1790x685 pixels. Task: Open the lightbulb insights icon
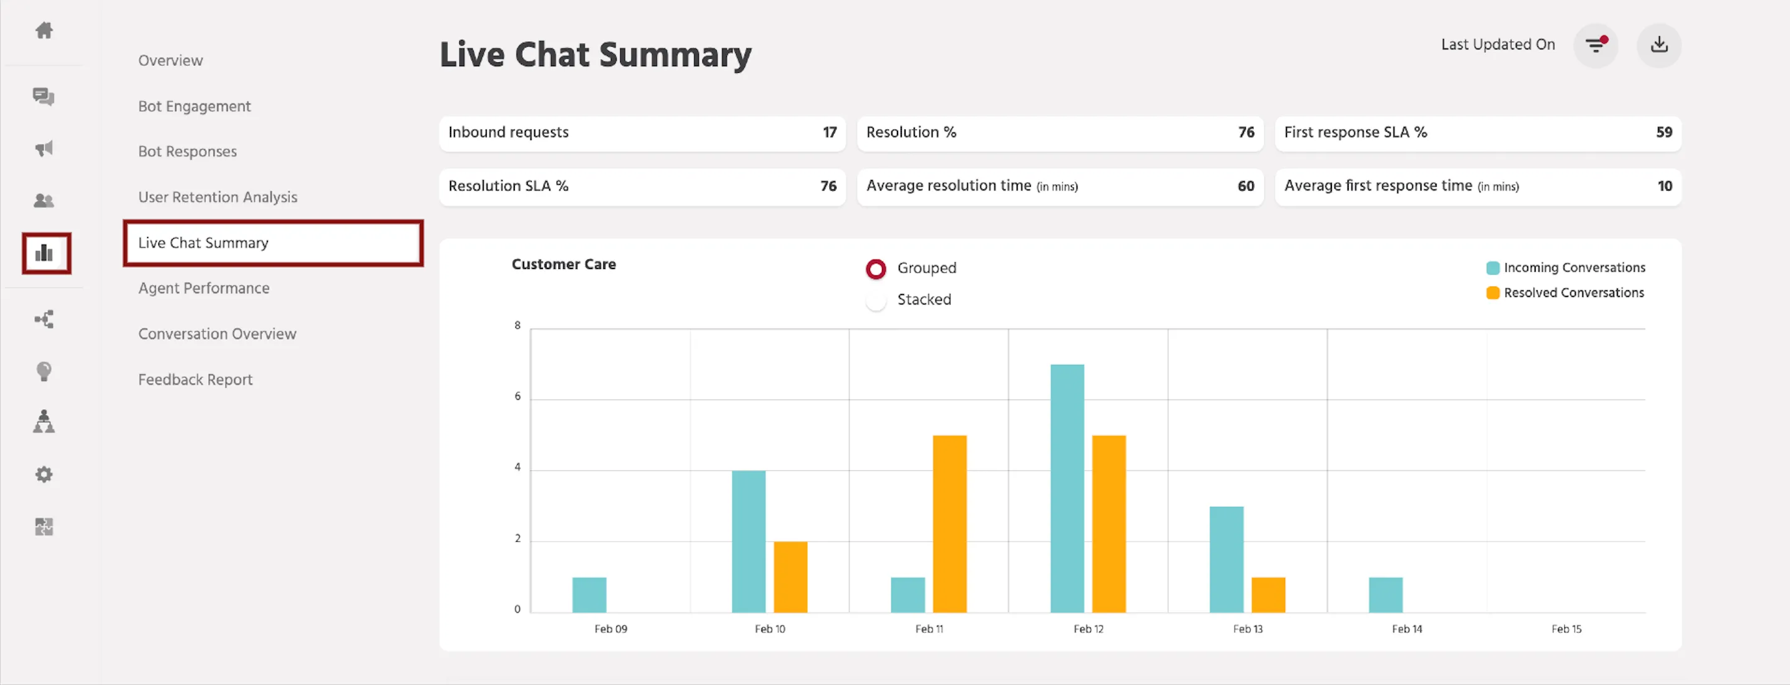pyautogui.click(x=44, y=371)
